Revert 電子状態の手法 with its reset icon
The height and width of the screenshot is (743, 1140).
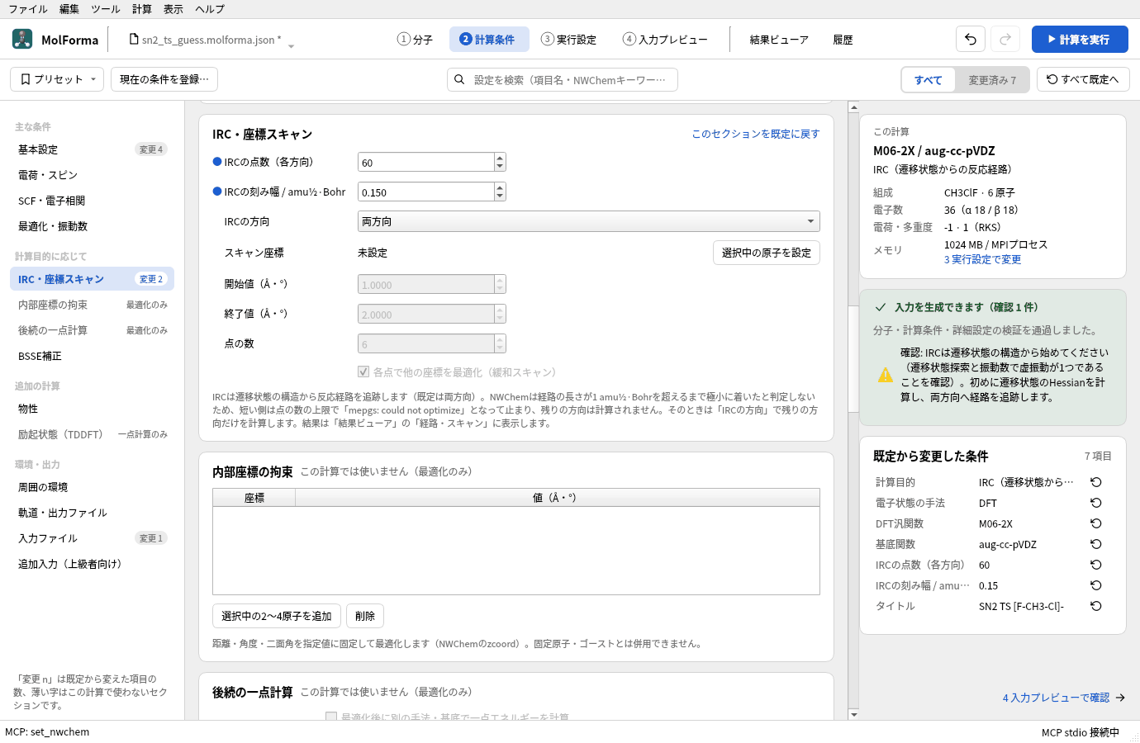[1095, 503]
